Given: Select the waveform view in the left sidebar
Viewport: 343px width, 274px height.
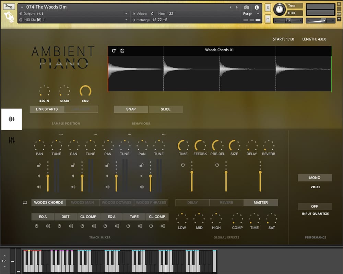Looking at the screenshot, I should point(12,119).
